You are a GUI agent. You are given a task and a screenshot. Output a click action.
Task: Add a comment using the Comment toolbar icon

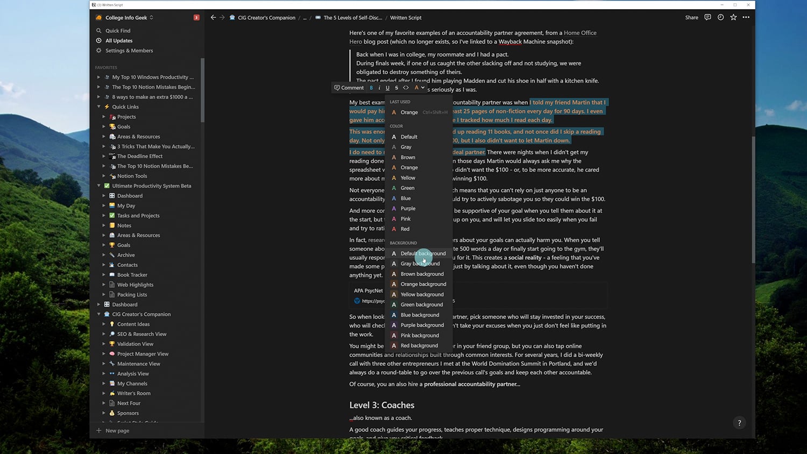pos(349,88)
